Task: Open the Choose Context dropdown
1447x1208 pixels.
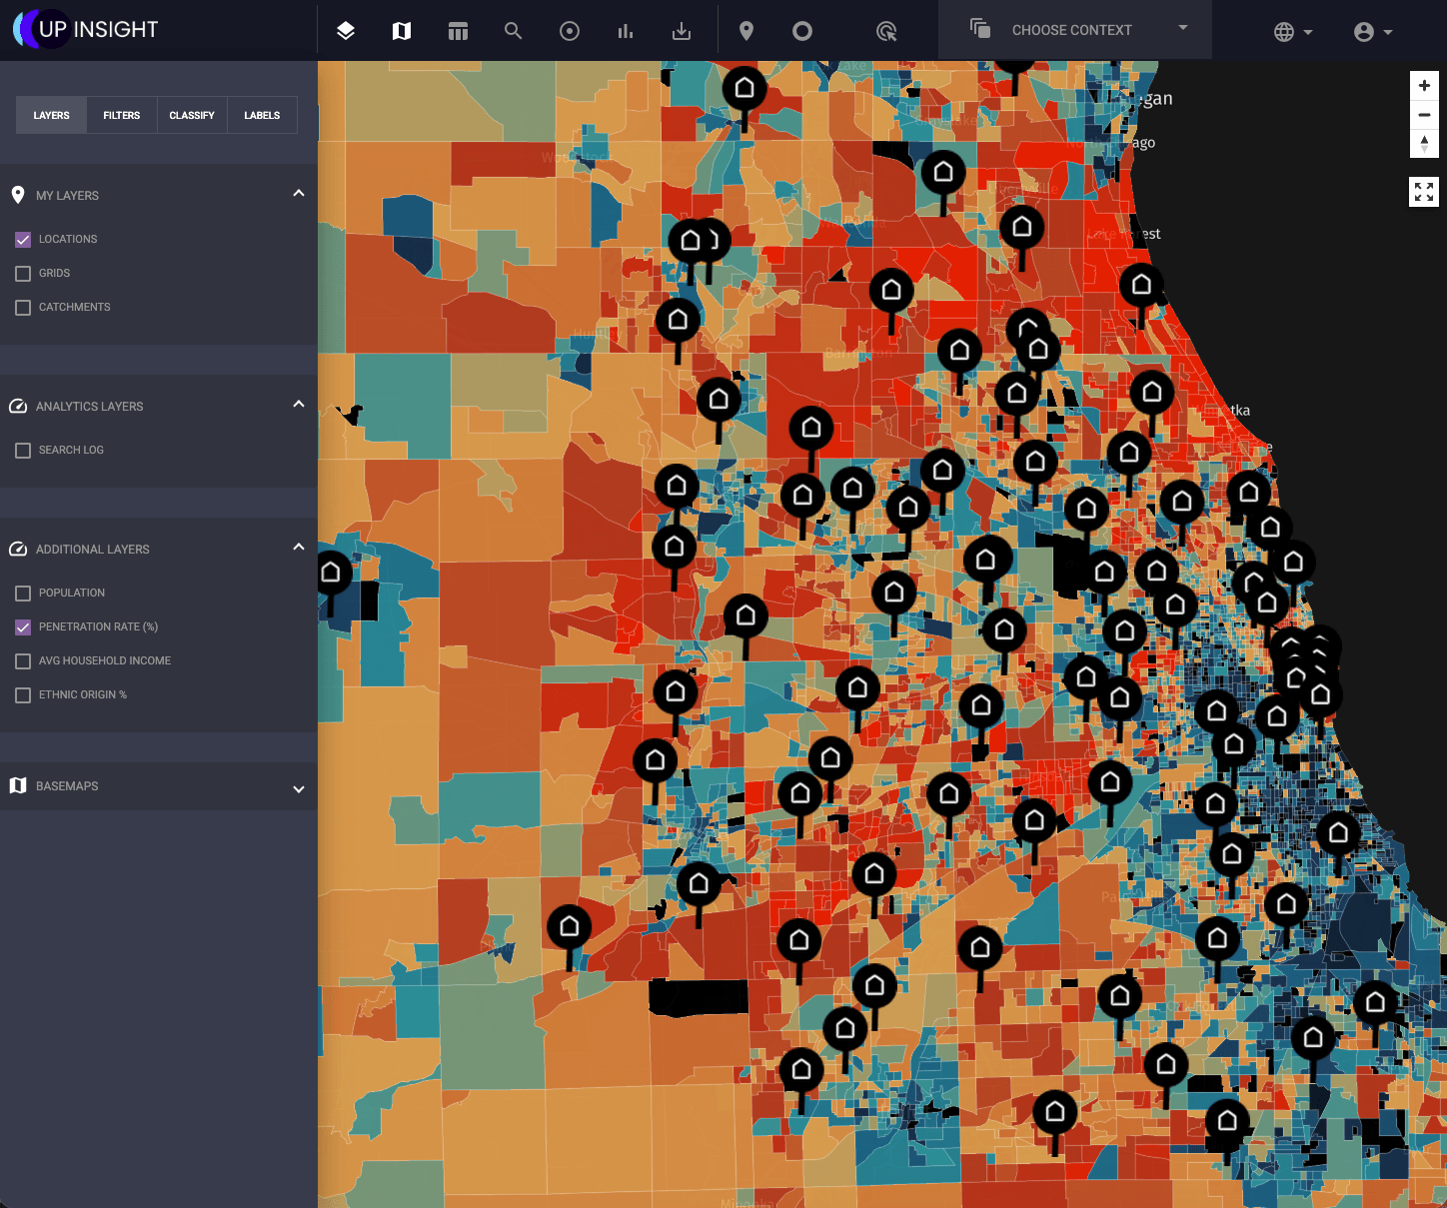Action: coord(1075,30)
